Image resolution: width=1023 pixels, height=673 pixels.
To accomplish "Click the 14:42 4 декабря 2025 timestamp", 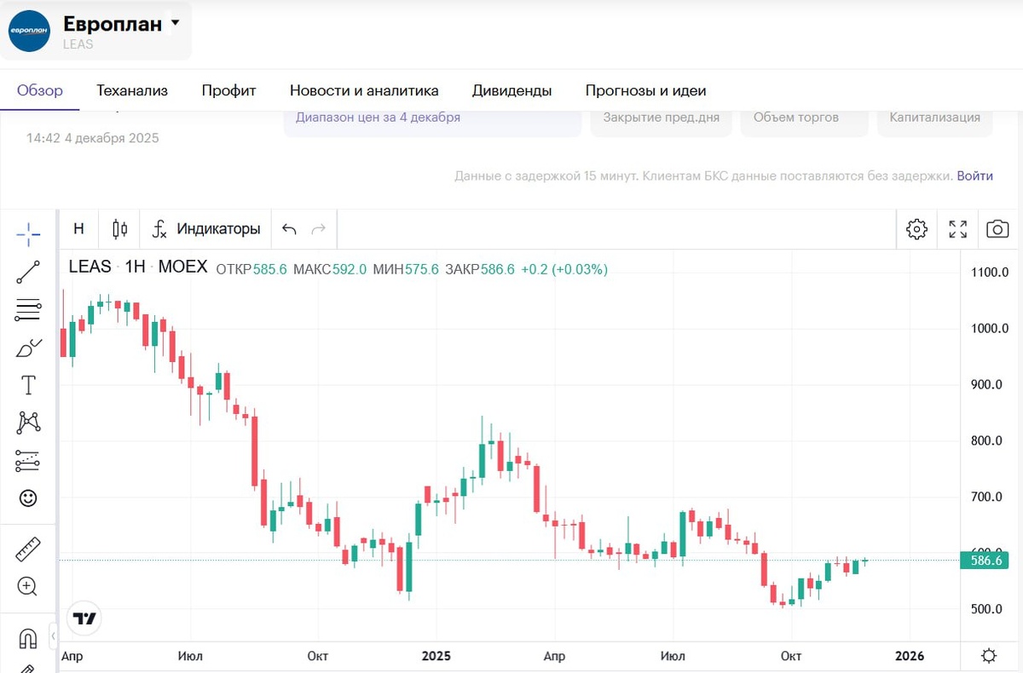I will pos(92,138).
